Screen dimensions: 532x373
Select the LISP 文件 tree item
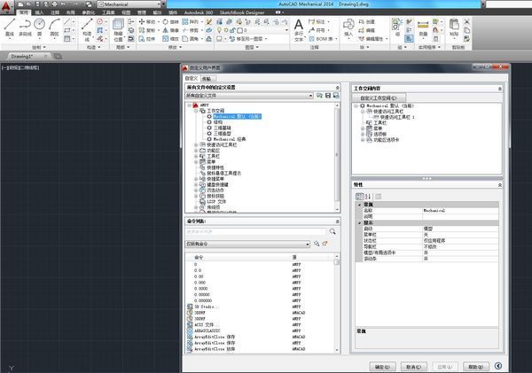pyautogui.click(x=216, y=201)
